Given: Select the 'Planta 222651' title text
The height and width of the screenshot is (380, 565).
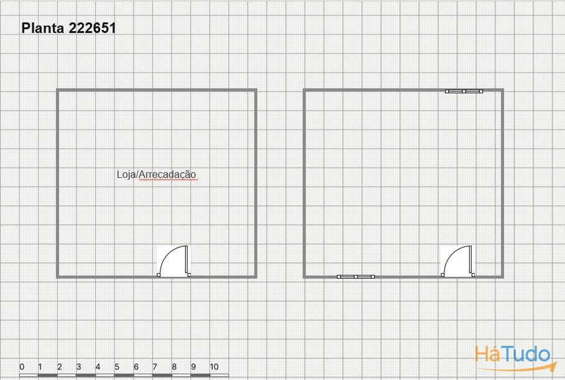Looking at the screenshot, I should click(x=68, y=28).
